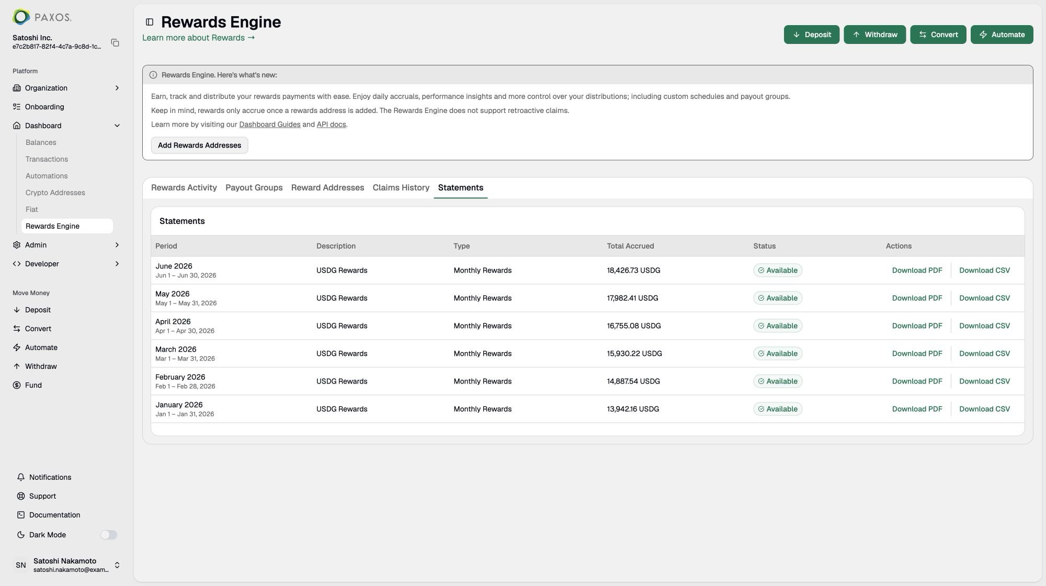Click the Documentation terminal icon
Image resolution: width=1046 pixels, height=586 pixels.
click(x=21, y=515)
